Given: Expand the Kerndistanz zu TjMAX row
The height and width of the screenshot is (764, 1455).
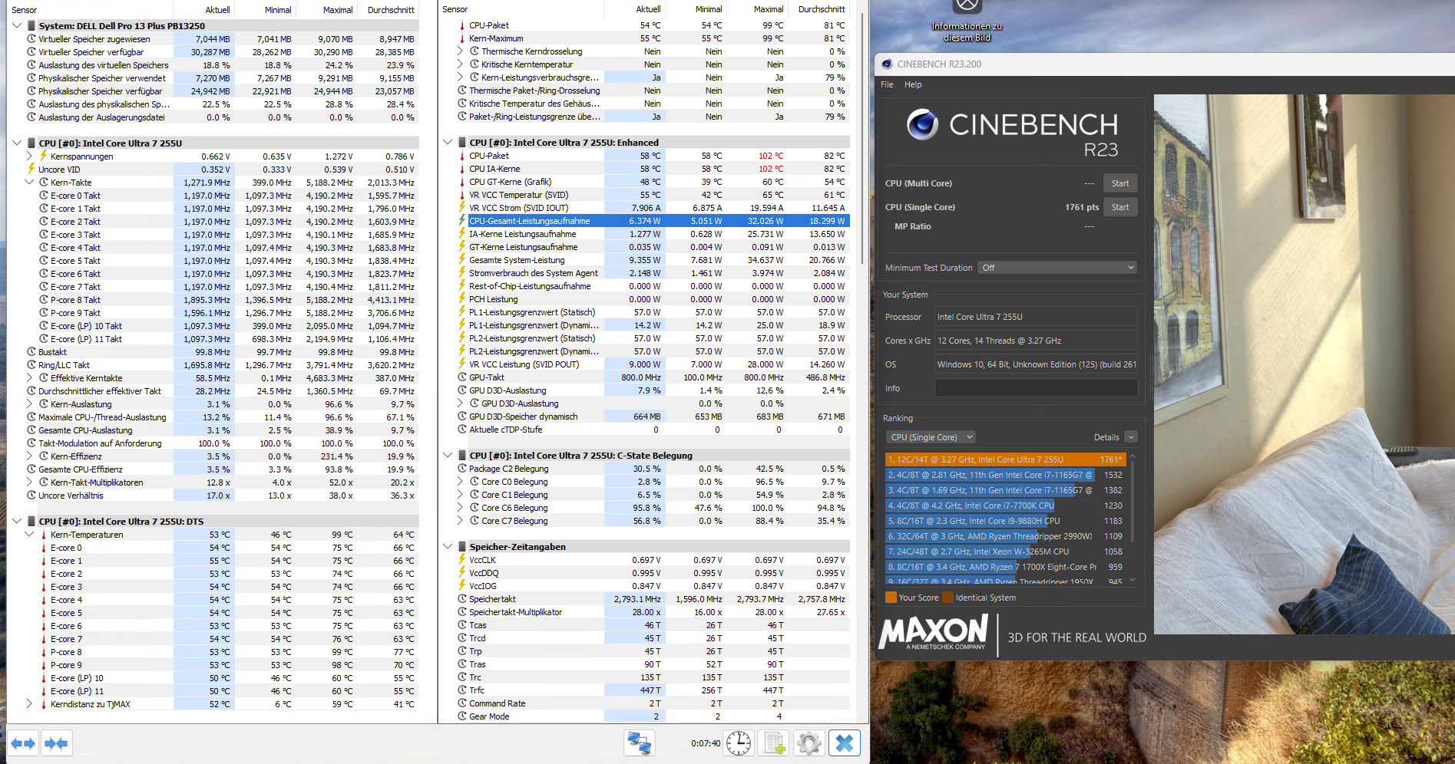Looking at the screenshot, I should pyautogui.click(x=29, y=704).
